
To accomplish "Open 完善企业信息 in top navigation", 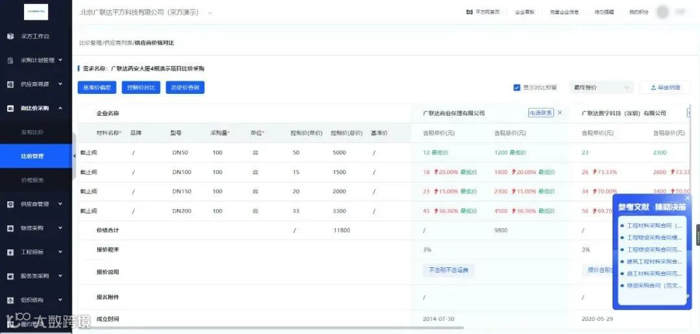I will [x=565, y=12].
